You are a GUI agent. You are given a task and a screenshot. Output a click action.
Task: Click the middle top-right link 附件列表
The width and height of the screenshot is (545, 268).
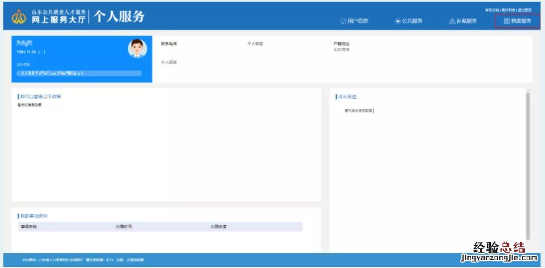click(509, 10)
